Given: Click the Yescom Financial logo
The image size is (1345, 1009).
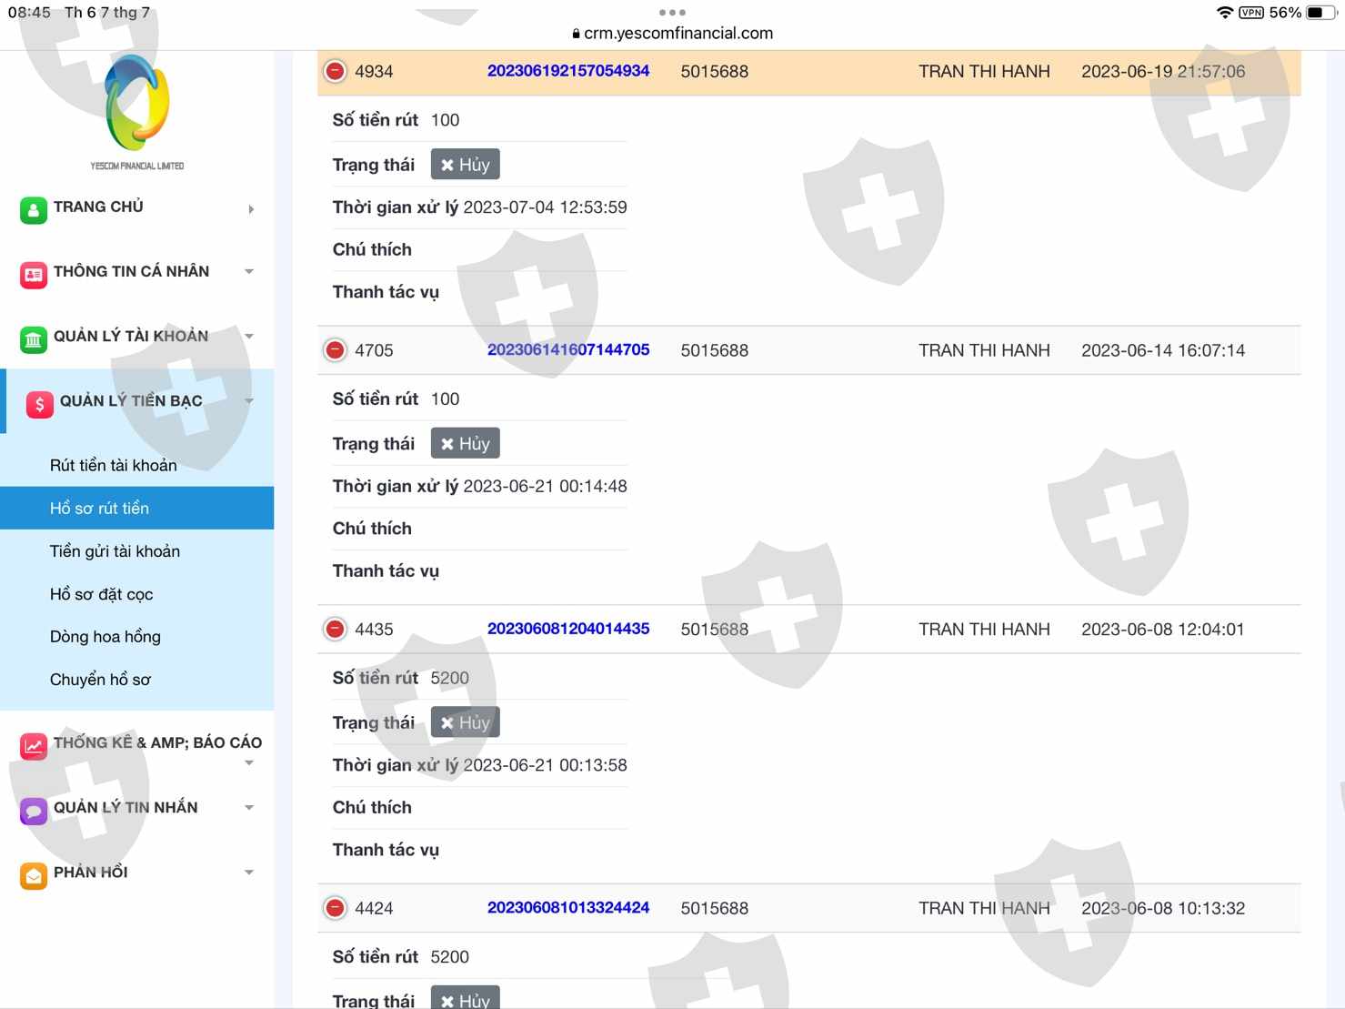Looking at the screenshot, I should 137,111.
